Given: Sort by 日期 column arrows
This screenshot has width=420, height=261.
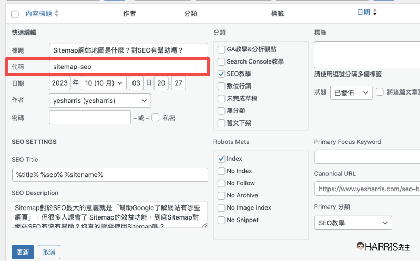Looking at the screenshot, I should (375, 12).
